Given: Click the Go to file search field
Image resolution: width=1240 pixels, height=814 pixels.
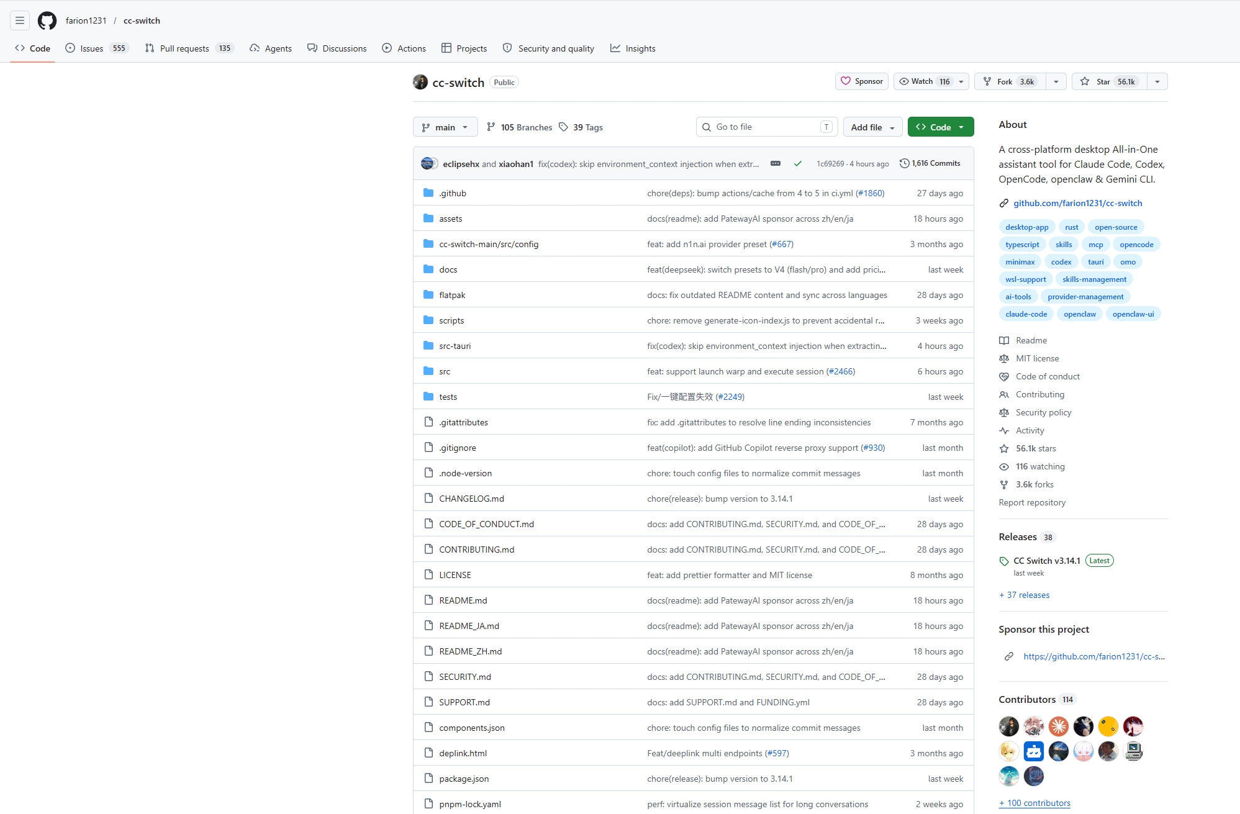Looking at the screenshot, I should click(767, 127).
